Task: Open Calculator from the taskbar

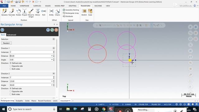Action: tap(90, 109)
